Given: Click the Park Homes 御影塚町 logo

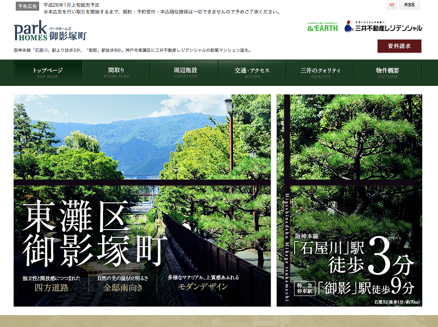Looking at the screenshot, I should pyautogui.click(x=50, y=31).
